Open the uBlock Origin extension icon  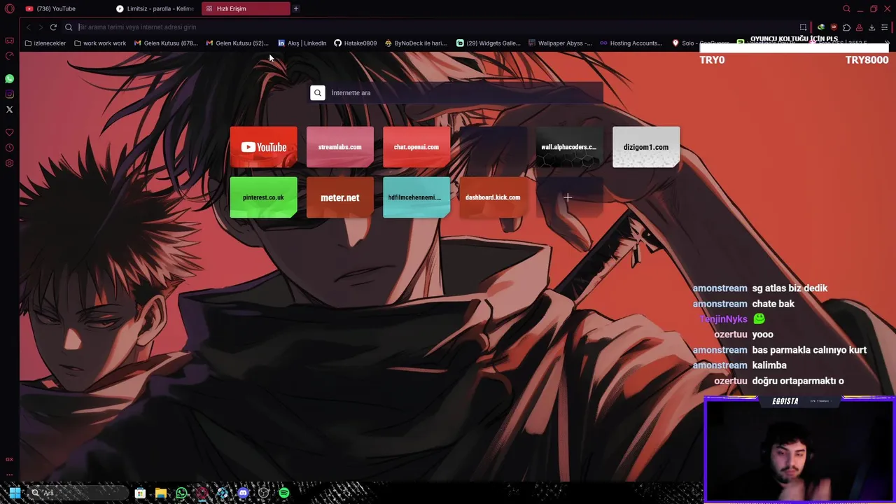834,27
